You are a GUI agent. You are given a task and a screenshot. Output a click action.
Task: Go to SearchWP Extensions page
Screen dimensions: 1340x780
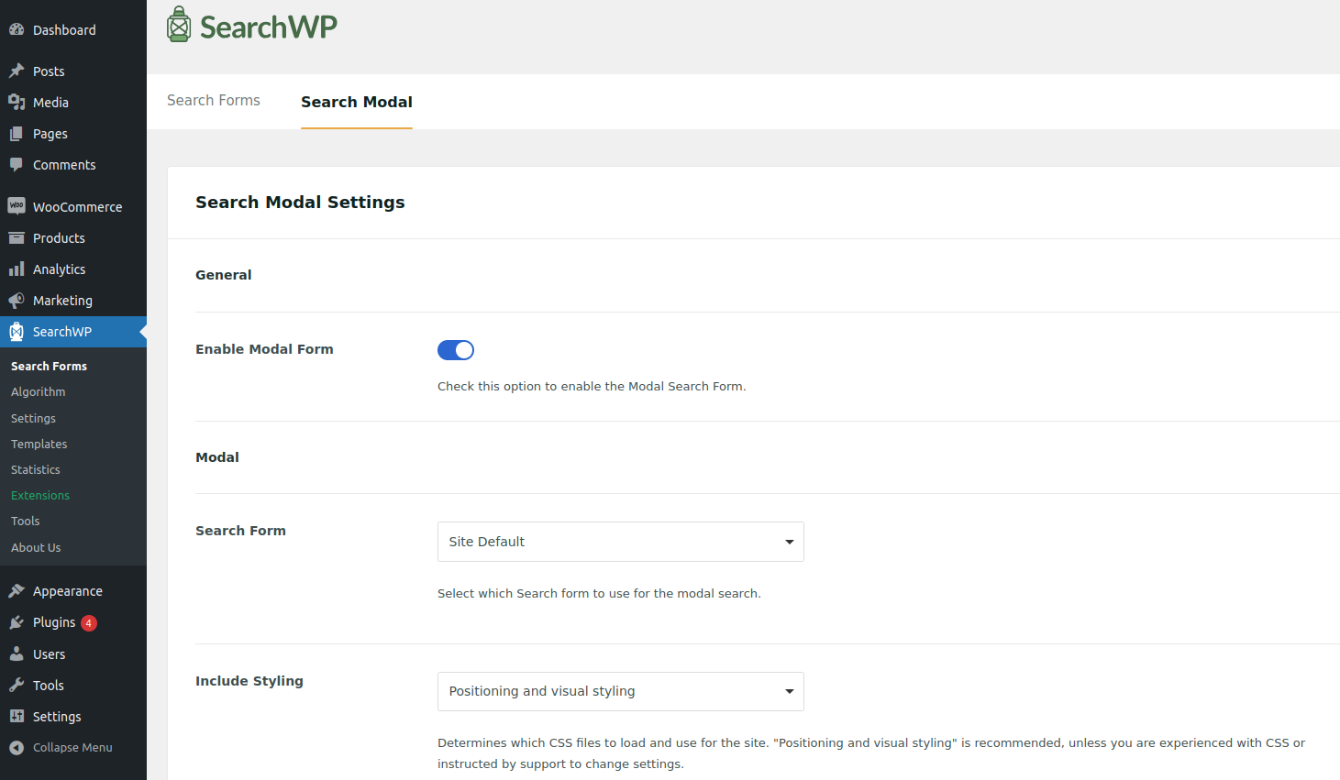[x=40, y=496]
